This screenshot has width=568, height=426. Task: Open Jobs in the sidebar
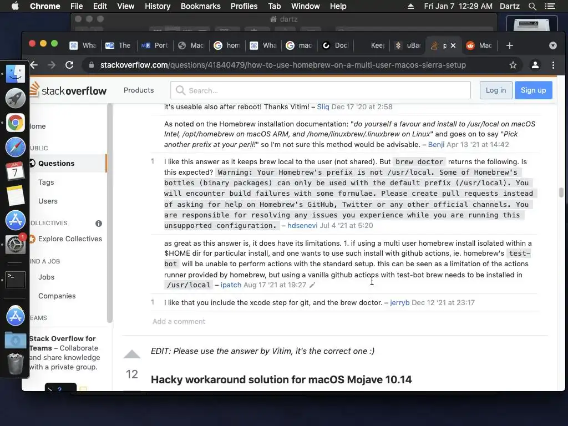47,277
